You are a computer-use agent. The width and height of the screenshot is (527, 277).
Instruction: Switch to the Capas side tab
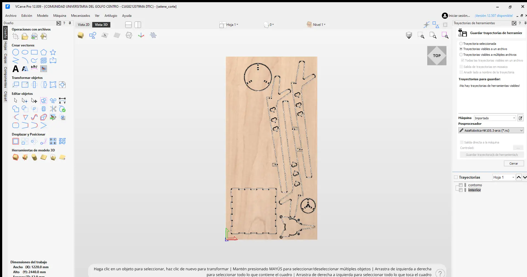tap(5, 58)
